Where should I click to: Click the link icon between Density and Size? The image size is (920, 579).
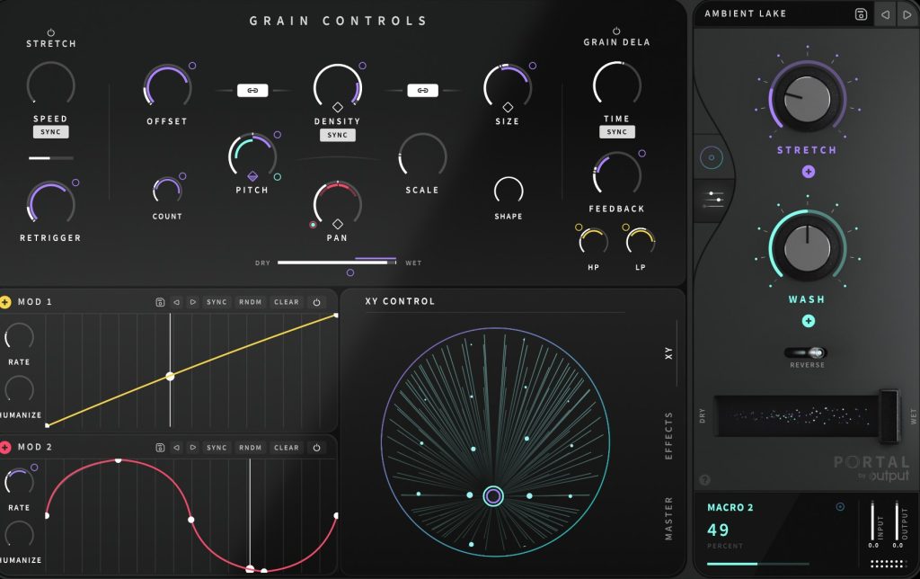click(x=422, y=90)
